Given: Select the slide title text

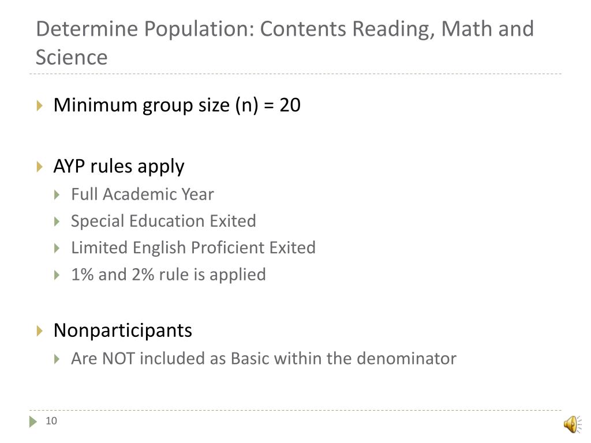Looking at the screenshot, I should (285, 43).
